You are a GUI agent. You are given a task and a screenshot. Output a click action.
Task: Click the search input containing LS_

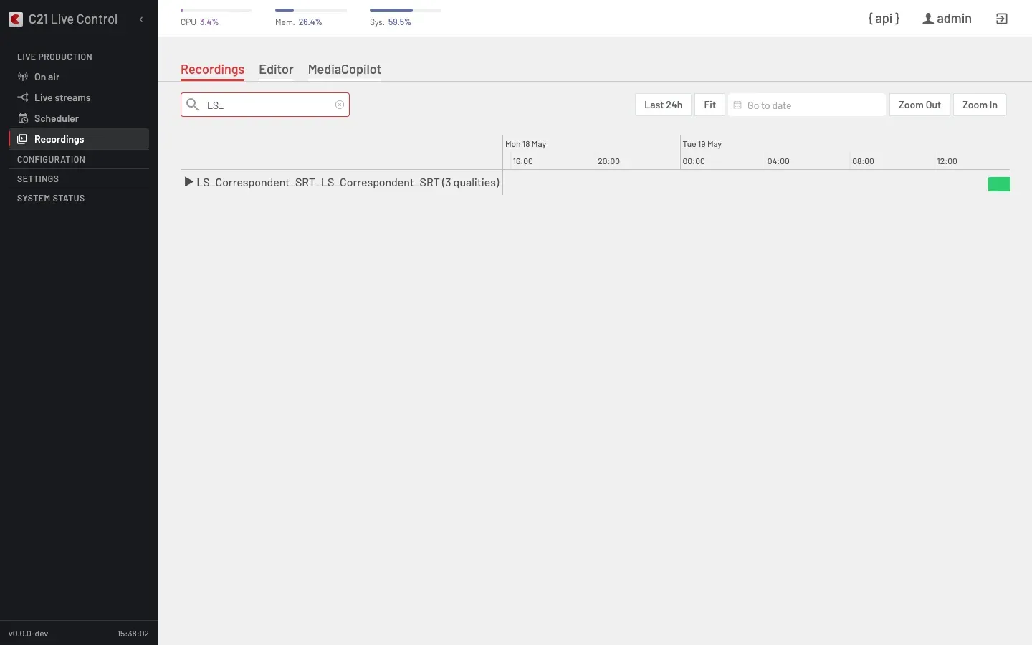pyautogui.click(x=265, y=105)
